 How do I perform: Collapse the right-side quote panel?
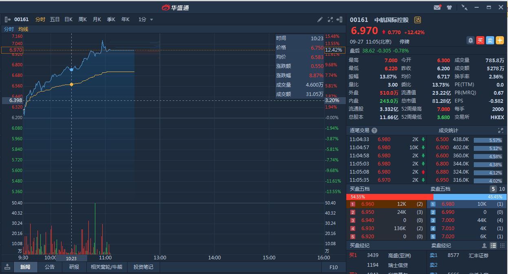point(340,20)
